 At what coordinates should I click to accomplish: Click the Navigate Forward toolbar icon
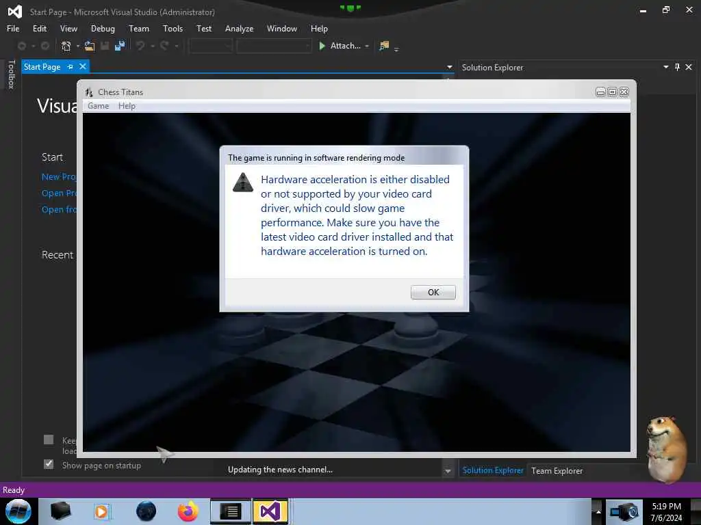point(45,46)
